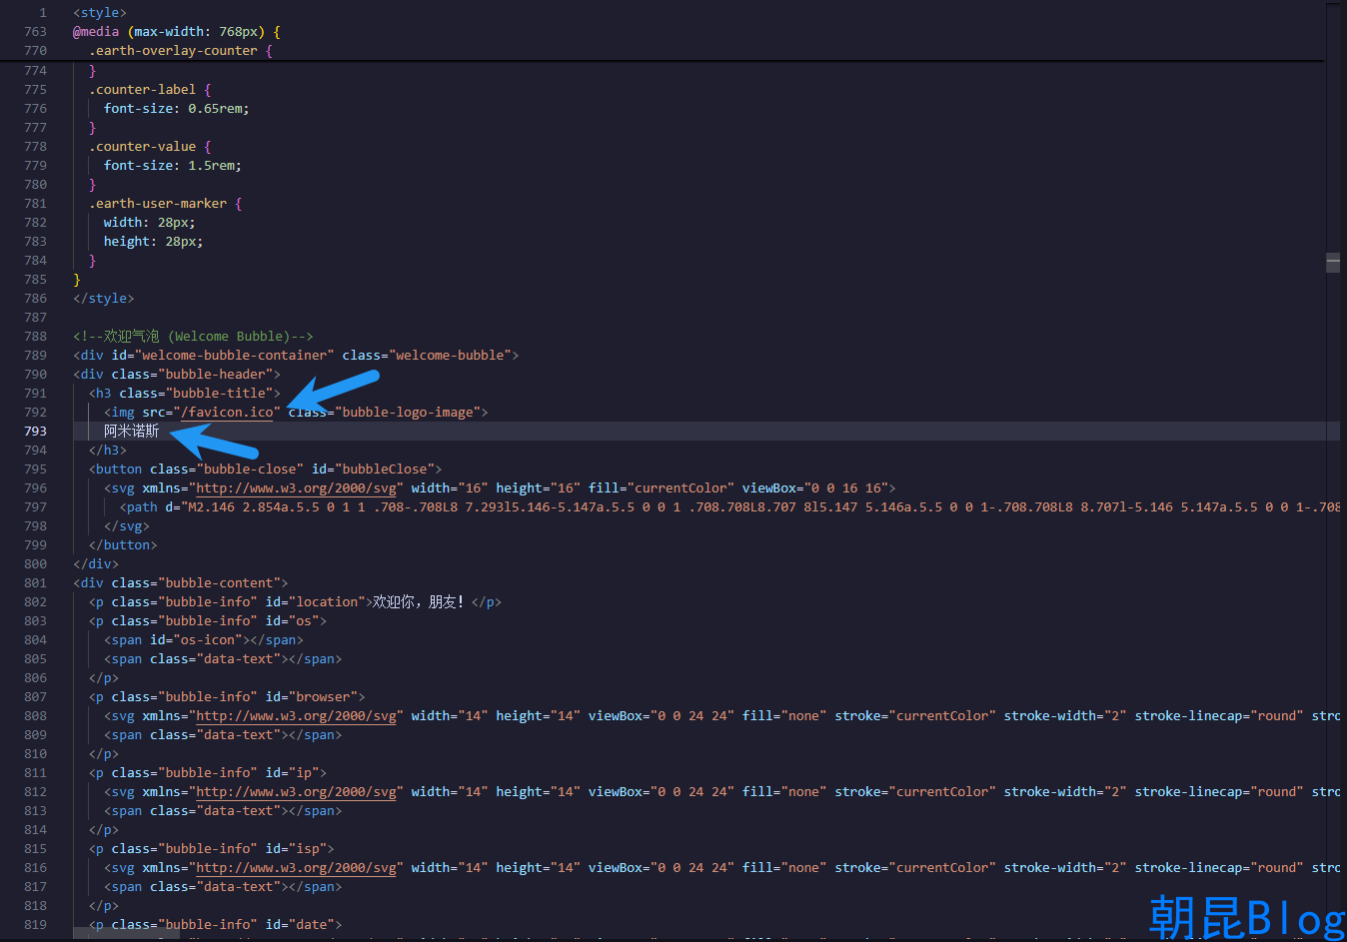The width and height of the screenshot is (1347, 942).
Task: Click the id value 'ip' on line 811
Action: coord(304,772)
